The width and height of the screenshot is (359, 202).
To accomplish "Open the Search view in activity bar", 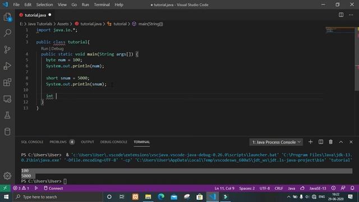I will 7,33.
